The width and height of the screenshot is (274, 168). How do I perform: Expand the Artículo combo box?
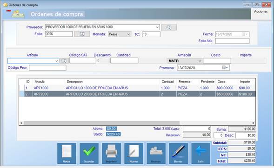point(57,61)
